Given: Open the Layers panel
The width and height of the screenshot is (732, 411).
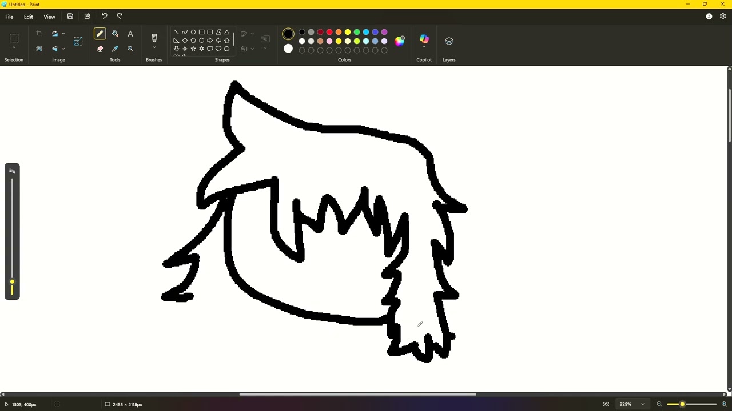Looking at the screenshot, I should click(x=449, y=41).
